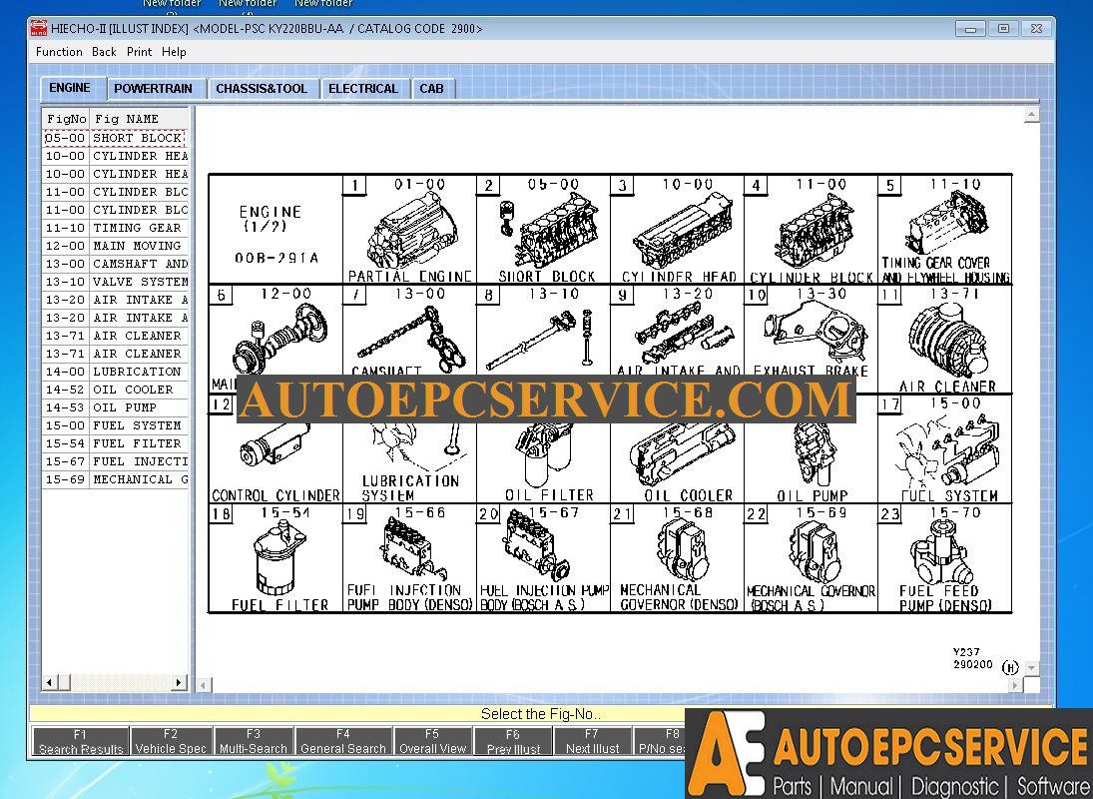Select the 15-67 Fuel Injection Pump Bosch illustration
Screen dimensions: 1093x799
(x=543, y=558)
